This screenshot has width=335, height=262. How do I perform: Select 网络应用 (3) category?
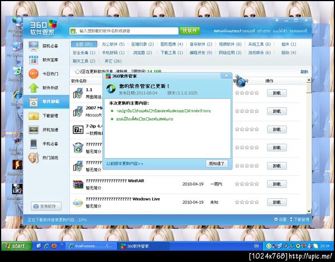point(230,53)
